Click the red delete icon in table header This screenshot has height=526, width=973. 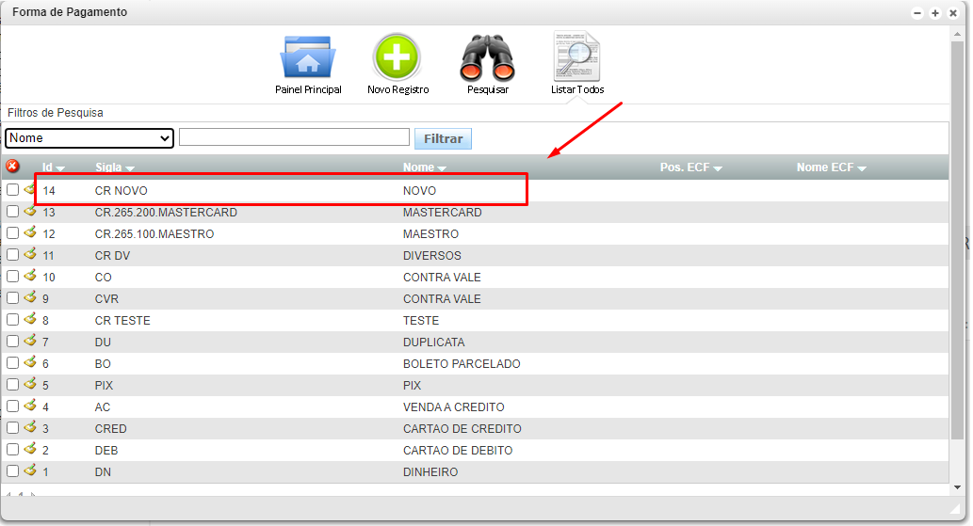(x=12, y=167)
